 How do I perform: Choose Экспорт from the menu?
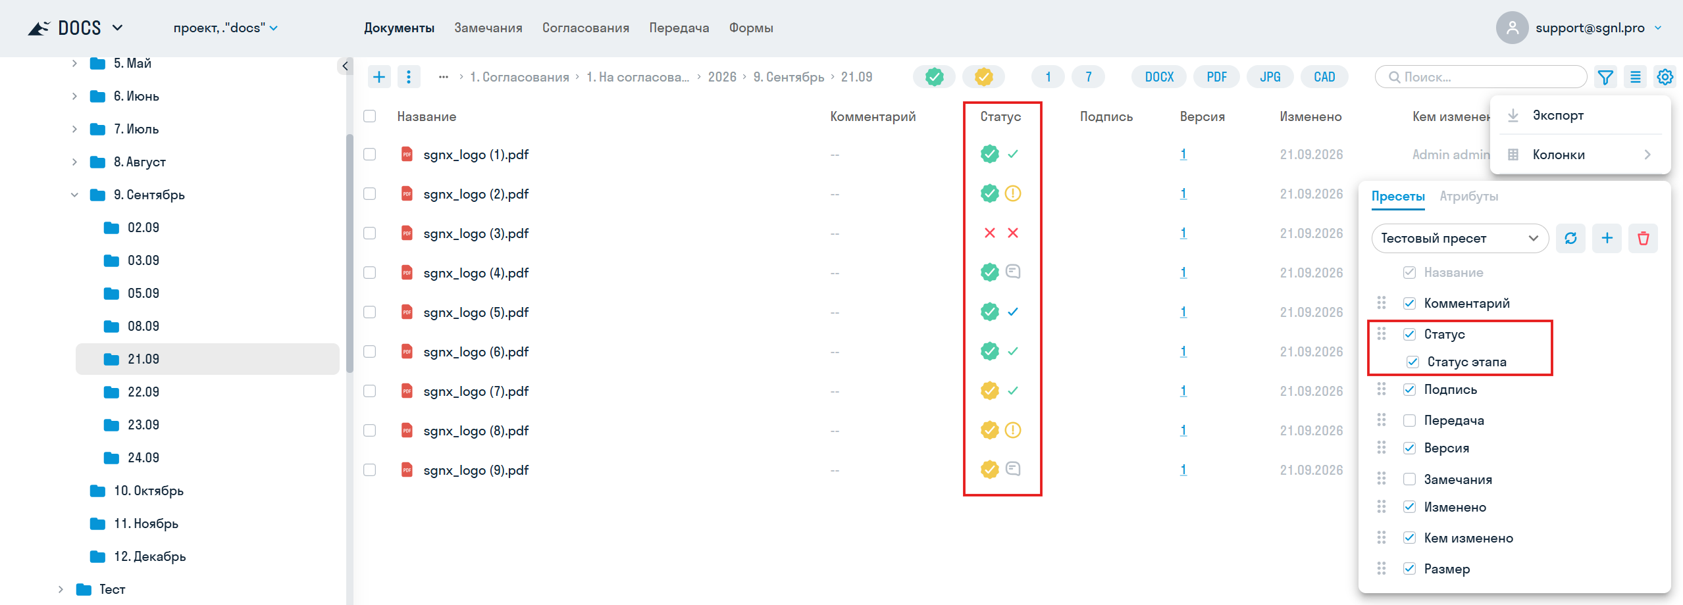(x=1580, y=115)
